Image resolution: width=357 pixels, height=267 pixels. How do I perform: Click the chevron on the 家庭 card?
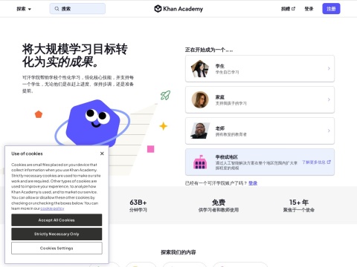(329, 99)
